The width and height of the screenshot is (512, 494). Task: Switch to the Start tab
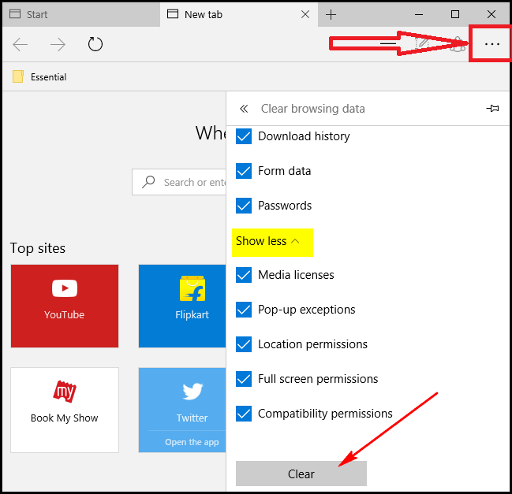click(81, 14)
